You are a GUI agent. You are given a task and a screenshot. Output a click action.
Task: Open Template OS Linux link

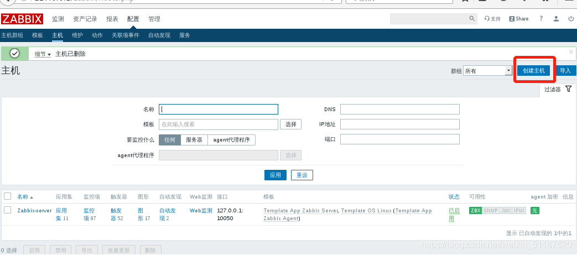(366, 211)
